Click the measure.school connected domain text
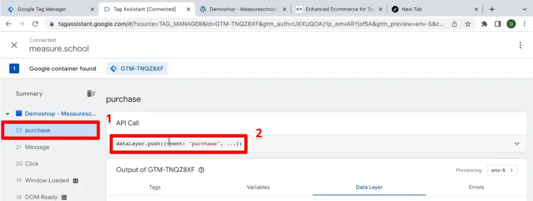The height and width of the screenshot is (201, 533). click(x=59, y=48)
